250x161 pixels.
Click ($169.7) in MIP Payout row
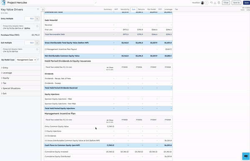168,49
